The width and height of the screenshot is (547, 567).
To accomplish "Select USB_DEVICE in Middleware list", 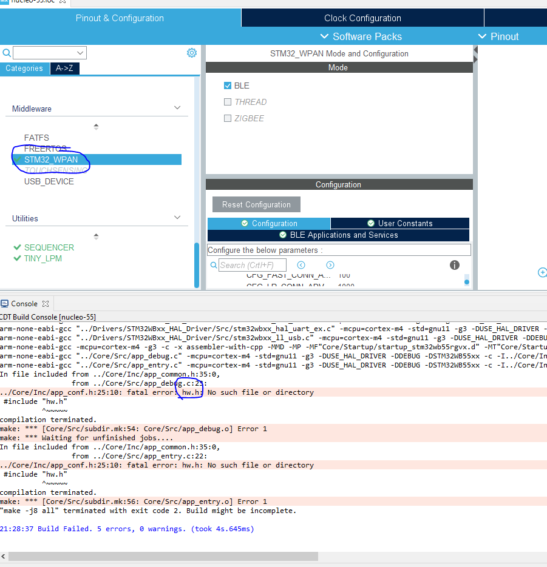I will tap(49, 181).
